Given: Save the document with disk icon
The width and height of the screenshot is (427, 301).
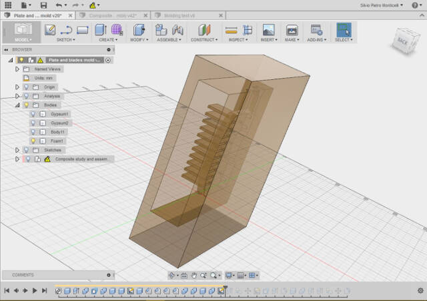Looking at the screenshot, I should (43, 5).
